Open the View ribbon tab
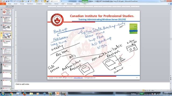172x96 pixels. 63,4
